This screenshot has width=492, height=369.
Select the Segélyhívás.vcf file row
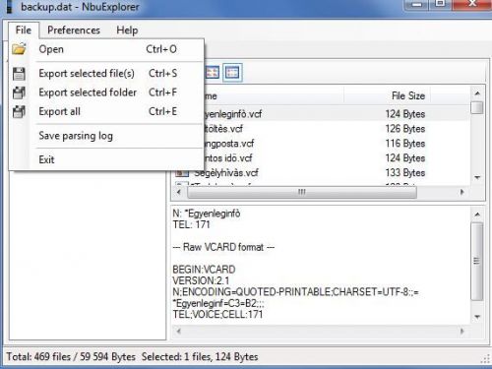(322, 173)
